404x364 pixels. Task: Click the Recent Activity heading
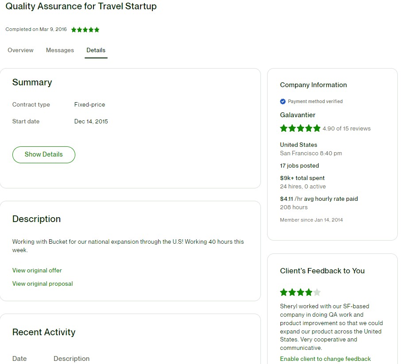44,332
